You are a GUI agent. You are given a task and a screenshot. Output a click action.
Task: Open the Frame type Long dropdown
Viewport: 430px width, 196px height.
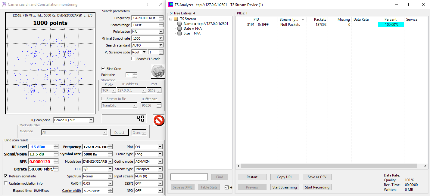click(x=160, y=154)
